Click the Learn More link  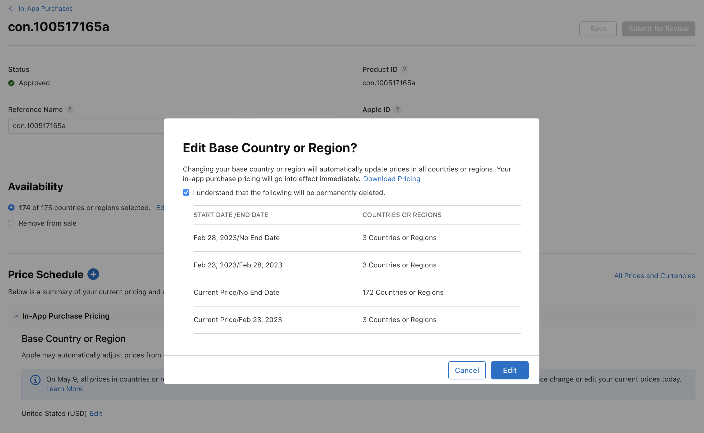(x=64, y=389)
